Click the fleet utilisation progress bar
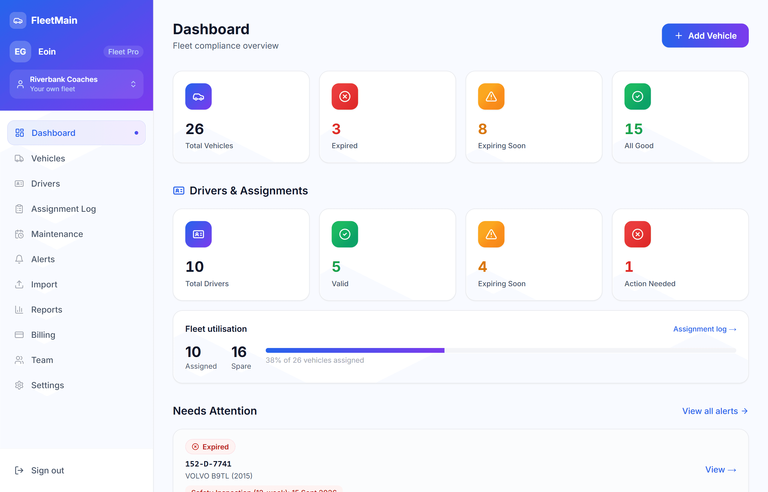The width and height of the screenshot is (768, 492). (501, 350)
